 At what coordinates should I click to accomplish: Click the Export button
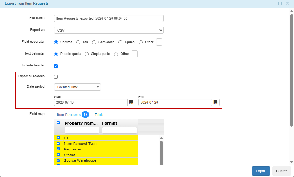(x=261, y=171)
